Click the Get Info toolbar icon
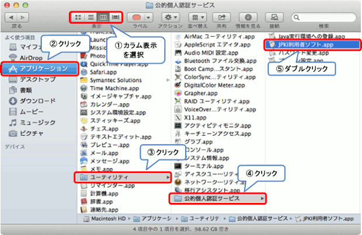This screenshot has width=362, height=235. pyautogui.click(x=248, y=17)
